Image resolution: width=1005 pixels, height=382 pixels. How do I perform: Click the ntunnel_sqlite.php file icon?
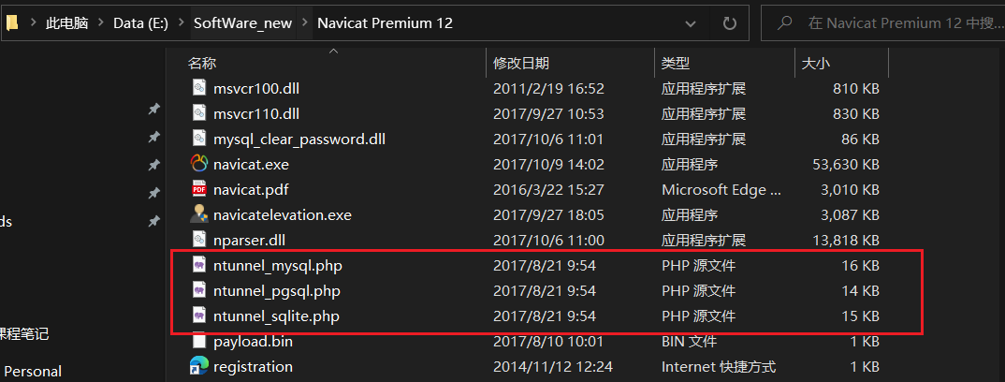coord(198,316)
